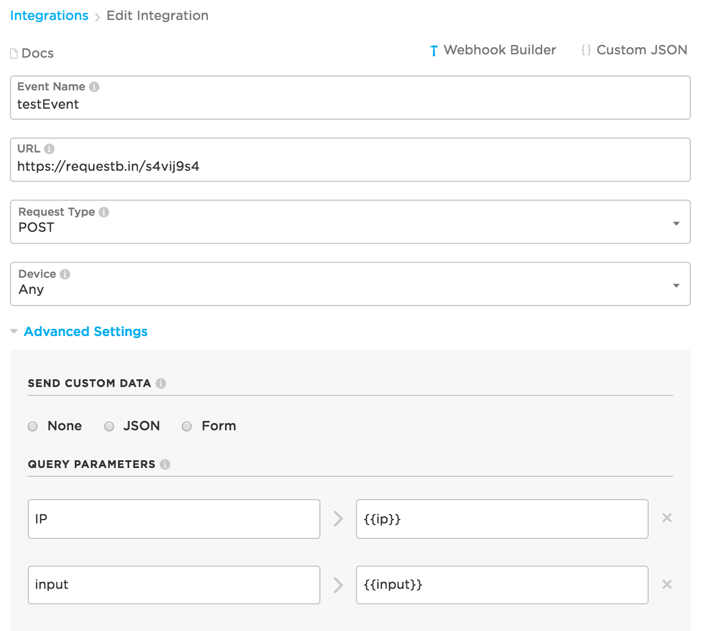Switch to the Webhook Builder tab
Image resolution: width=723 pixels, height=631 pixels.
pyautogui.click(x=493, y=50)
